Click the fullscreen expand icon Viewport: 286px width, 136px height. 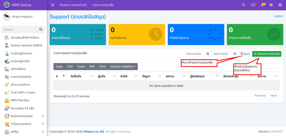[x=271, y=5]
